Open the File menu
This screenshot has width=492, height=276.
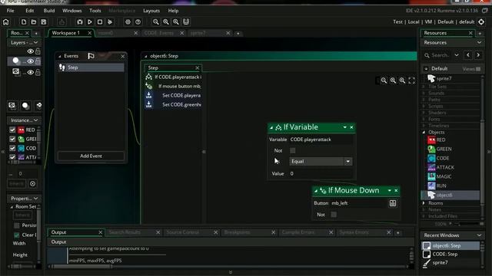click(x=10, y=11)
